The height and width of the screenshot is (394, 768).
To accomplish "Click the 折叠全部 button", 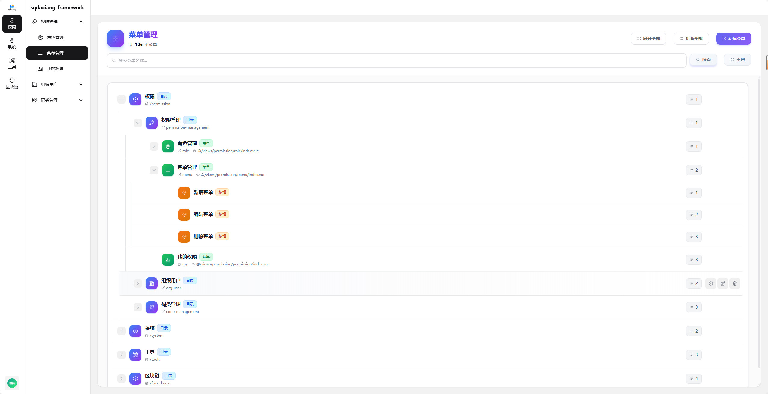I will click(691, 38).
